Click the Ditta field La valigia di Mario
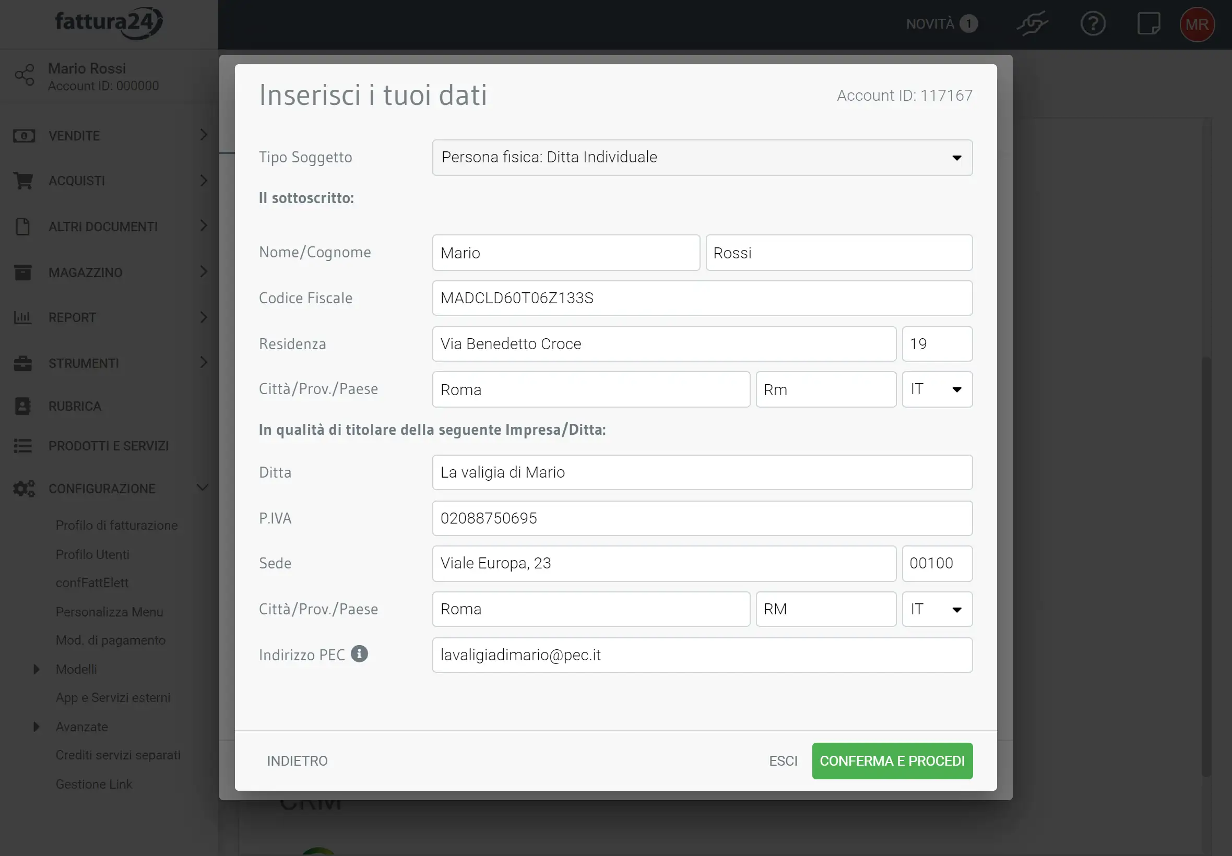The image size is (1232, 856). (702, 472)
